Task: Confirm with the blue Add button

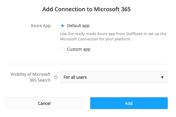Action: 129,103
